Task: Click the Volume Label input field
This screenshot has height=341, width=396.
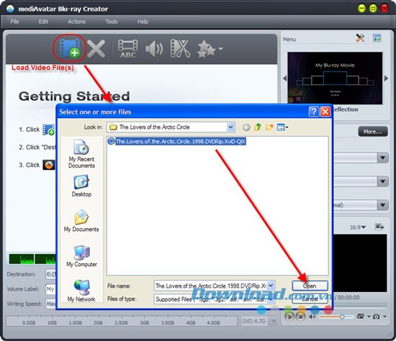Action: pos(50,289)
